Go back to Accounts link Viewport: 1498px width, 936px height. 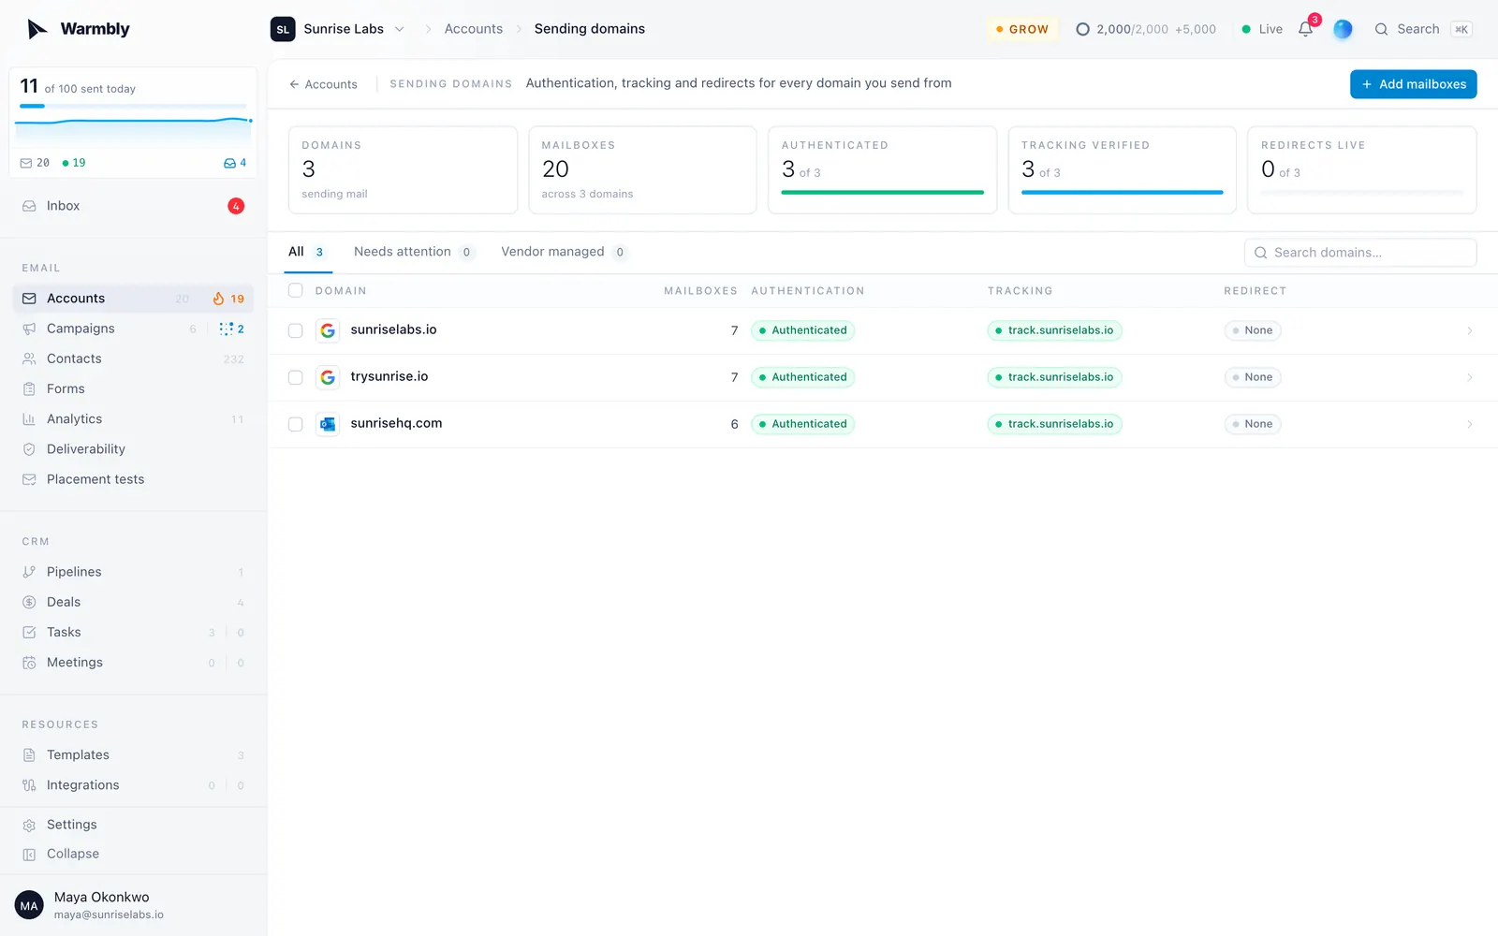pyautogui.click(x=323, y=84)
